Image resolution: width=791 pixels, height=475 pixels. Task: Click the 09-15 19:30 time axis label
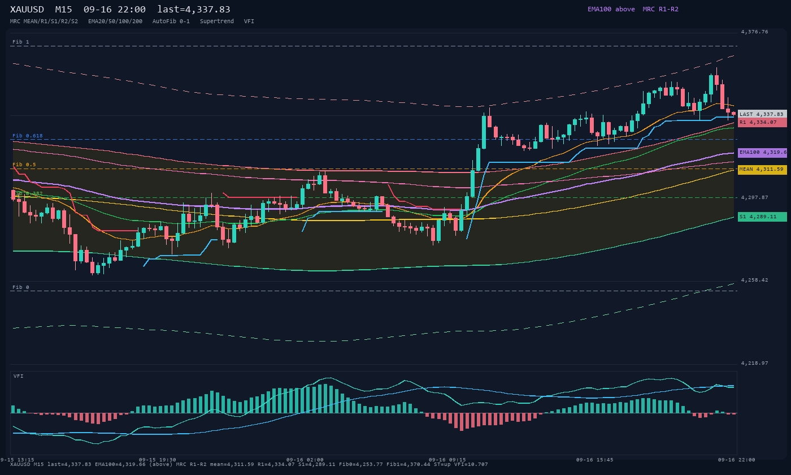pos(158,460)
